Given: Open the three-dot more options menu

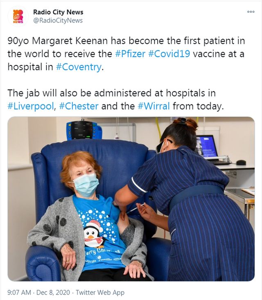Looking at the screenshot, I should coord(251,12).
